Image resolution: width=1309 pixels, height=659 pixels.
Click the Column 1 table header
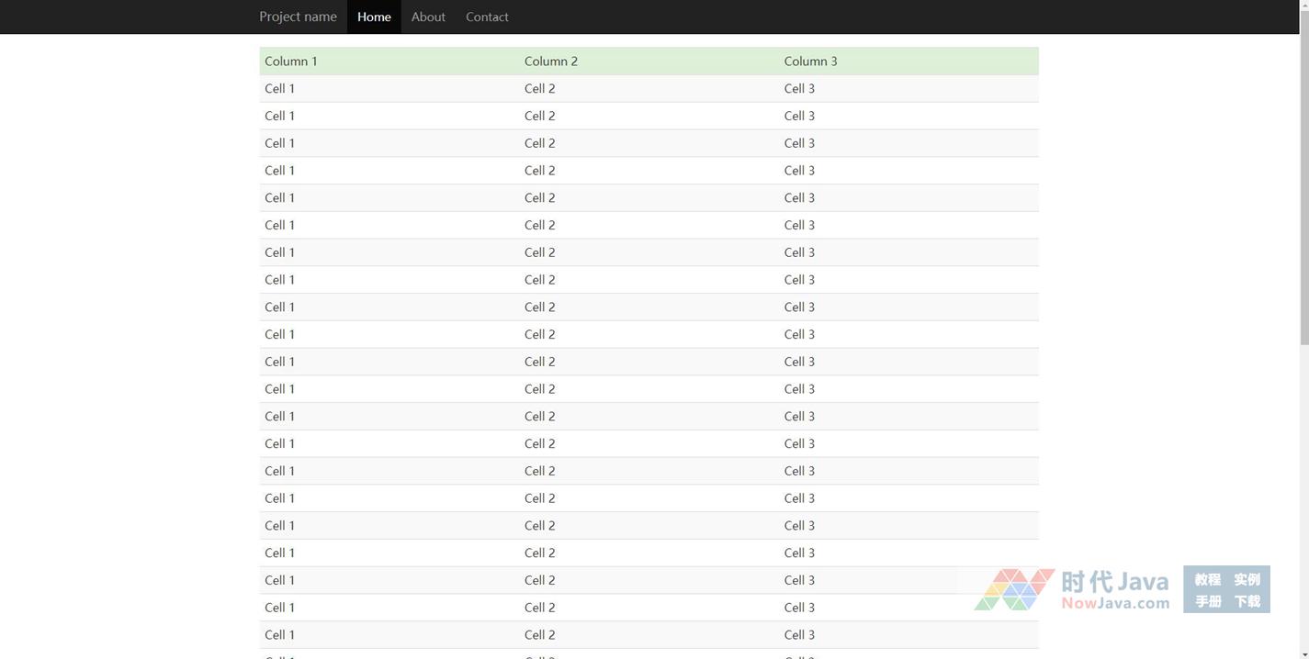click(x=291, y=61)
